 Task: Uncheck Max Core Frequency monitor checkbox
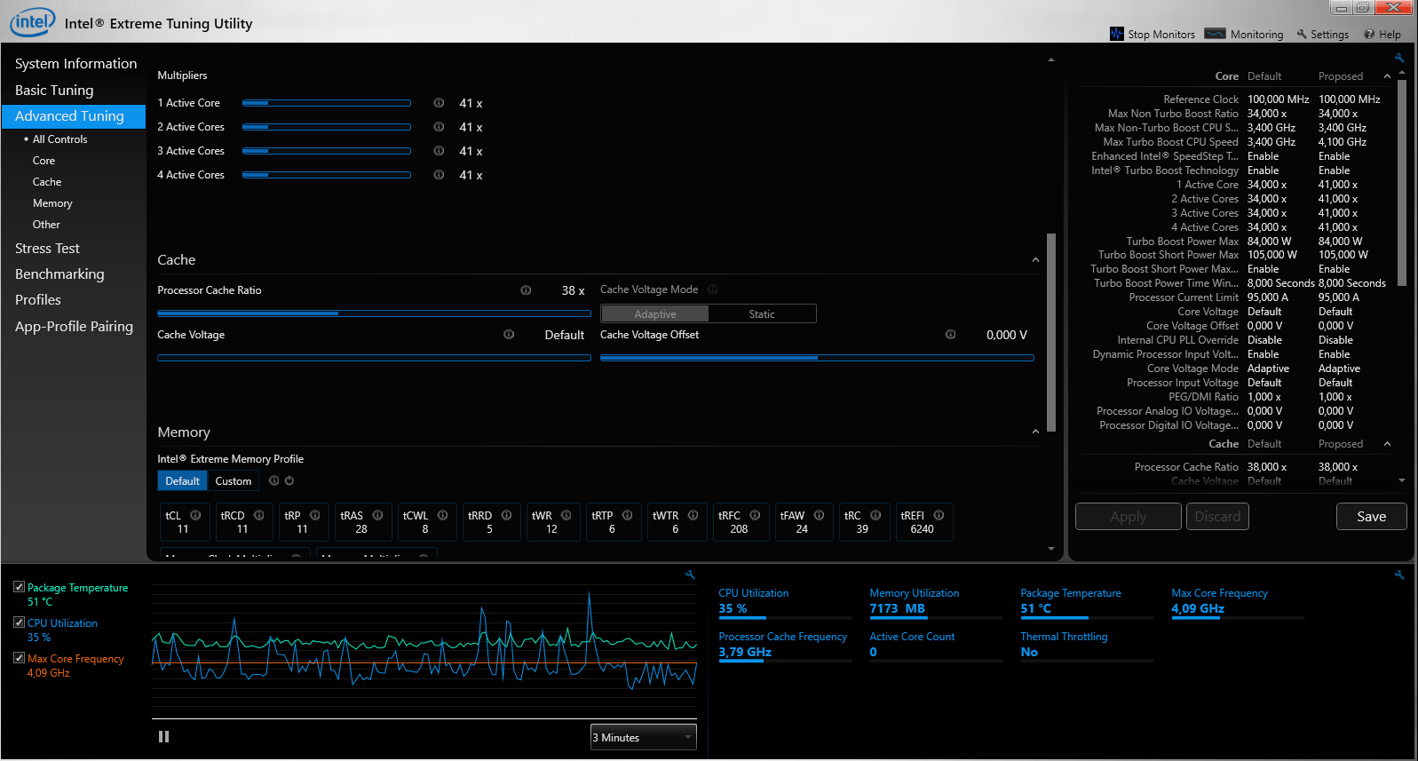[19, 658]
